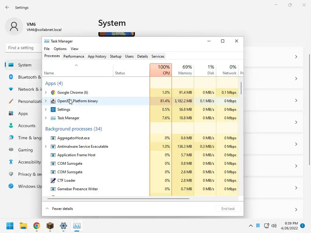Click the network tray icon
This screenshot has width=311, height=233.
(x=266, y=226)
